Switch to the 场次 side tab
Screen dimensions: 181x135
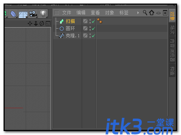(172, 29)
